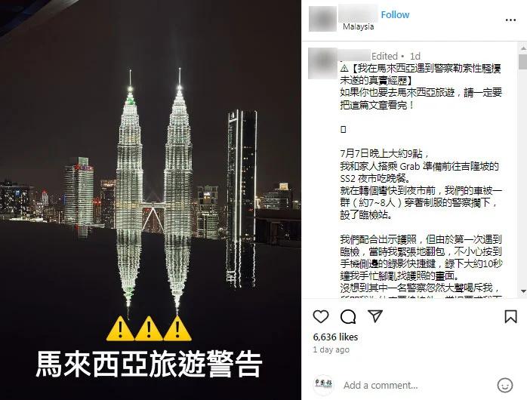
Task: Click the caption scrollbar thumb
Action: click(523, 61)
